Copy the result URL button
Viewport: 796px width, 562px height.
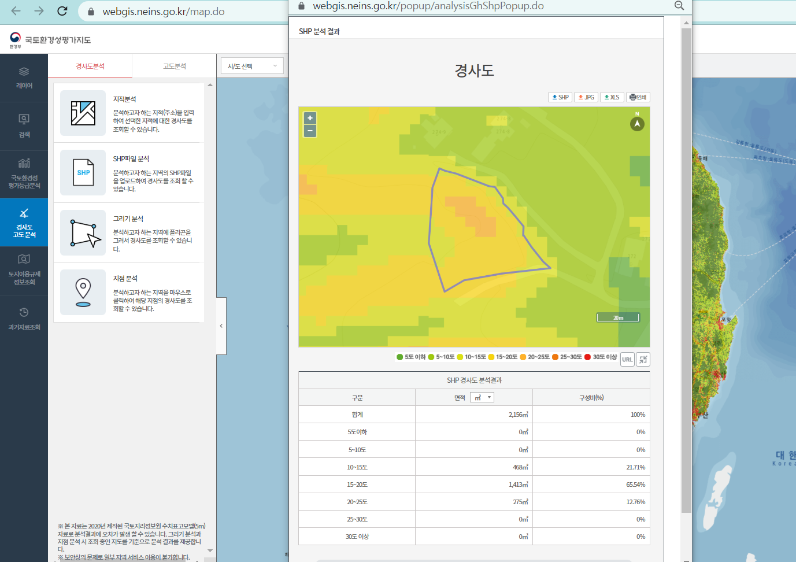tap(627, 359)
